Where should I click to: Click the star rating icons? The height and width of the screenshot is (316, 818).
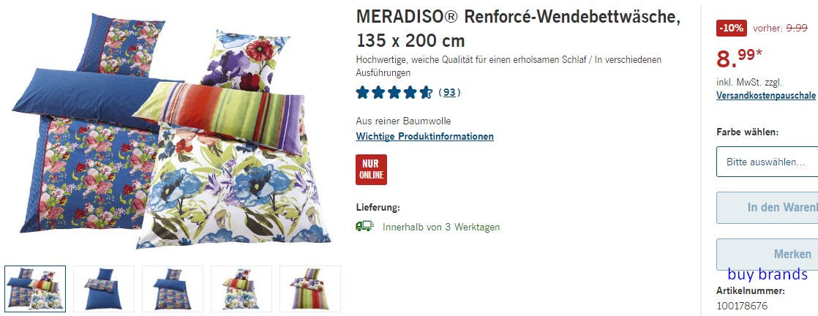(x=394, y=93)
